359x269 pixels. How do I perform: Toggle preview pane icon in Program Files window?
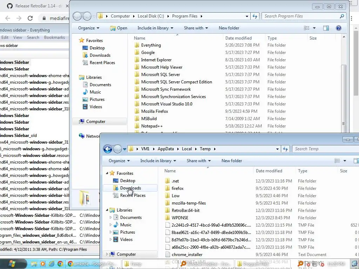click(326, 28)
